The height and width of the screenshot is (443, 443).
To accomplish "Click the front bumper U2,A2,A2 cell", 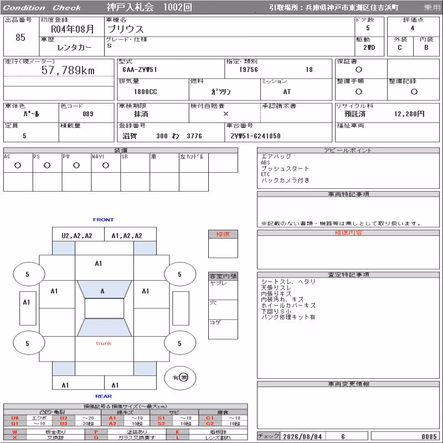I will tap(78, 234).
